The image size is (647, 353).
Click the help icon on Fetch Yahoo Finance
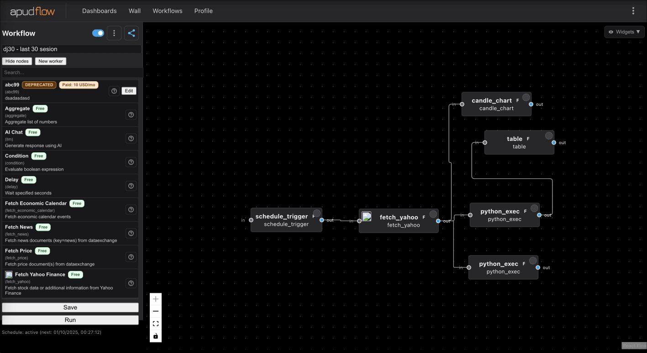(x=131, y=283)
